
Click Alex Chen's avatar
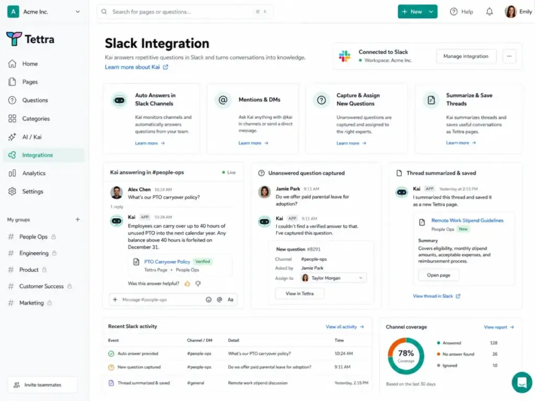click(x=117, y=193)
